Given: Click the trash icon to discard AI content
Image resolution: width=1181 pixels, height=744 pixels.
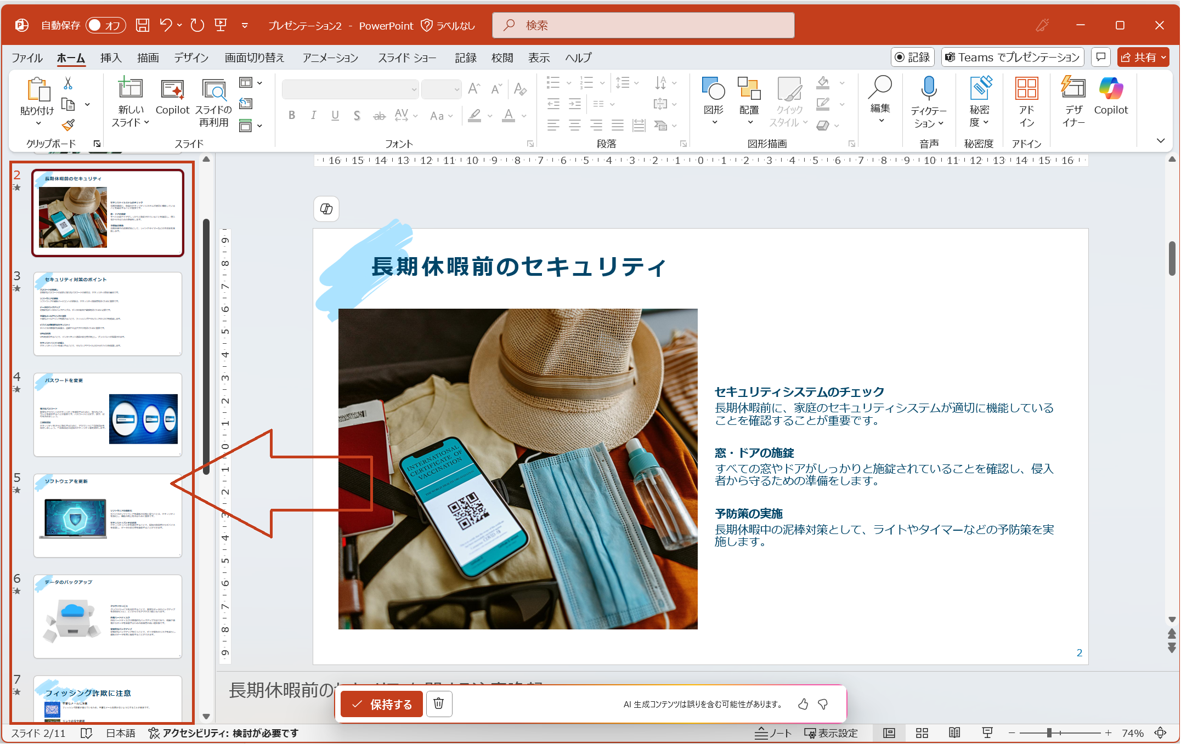Looking at the screenshot, I should click(438, 704).
